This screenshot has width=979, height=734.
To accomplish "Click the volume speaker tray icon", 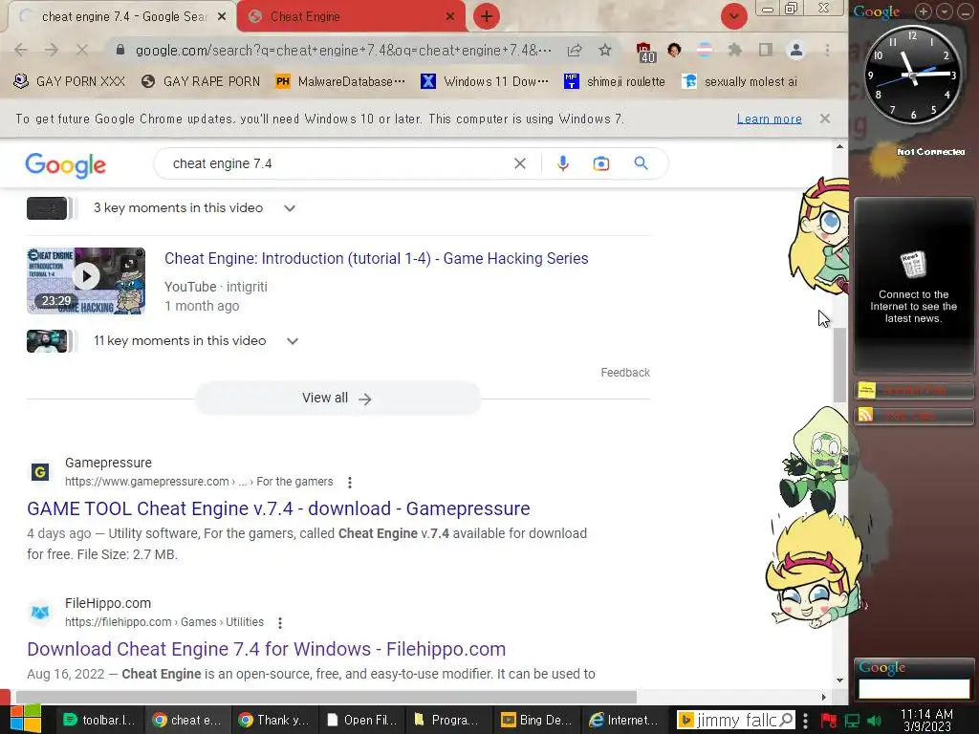I will pyautogui.click(x=875, y=721).
